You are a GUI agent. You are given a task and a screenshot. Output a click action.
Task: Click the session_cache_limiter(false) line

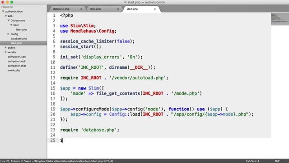point(98,41)
